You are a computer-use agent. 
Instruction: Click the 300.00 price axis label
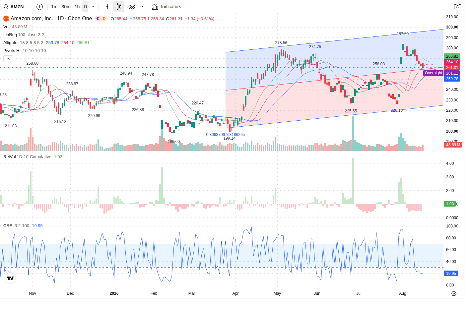coord(452,27)
